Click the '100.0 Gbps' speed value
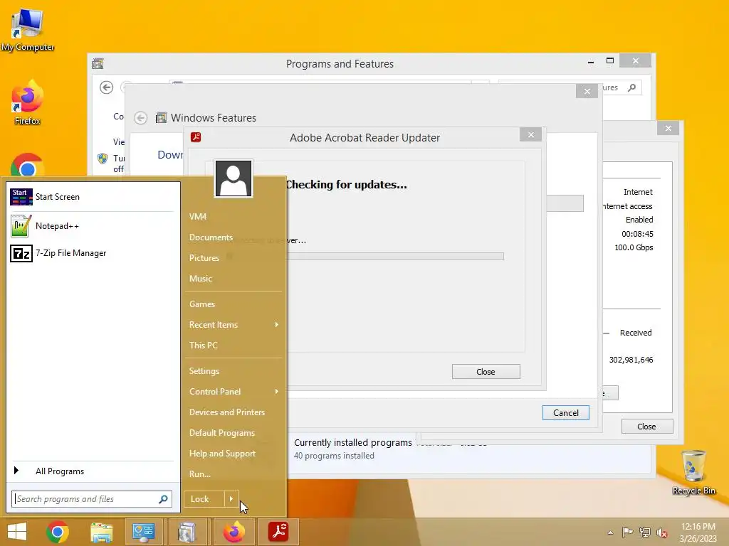 point(634,247)
